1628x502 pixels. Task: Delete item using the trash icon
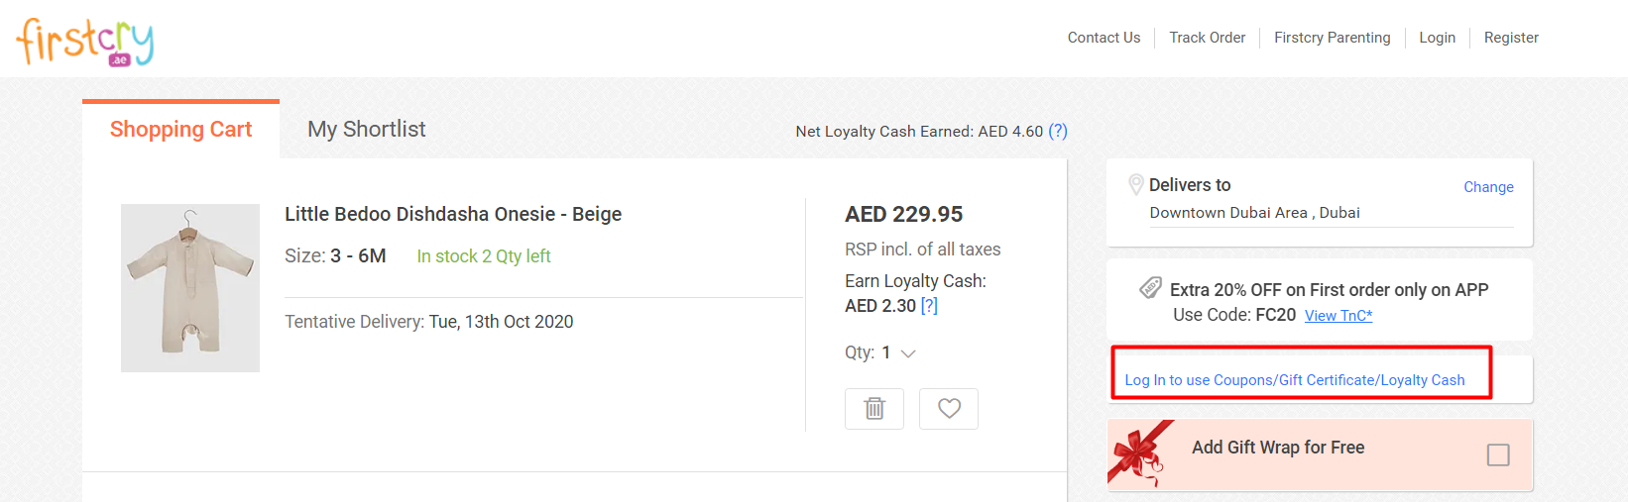(873, 408)
